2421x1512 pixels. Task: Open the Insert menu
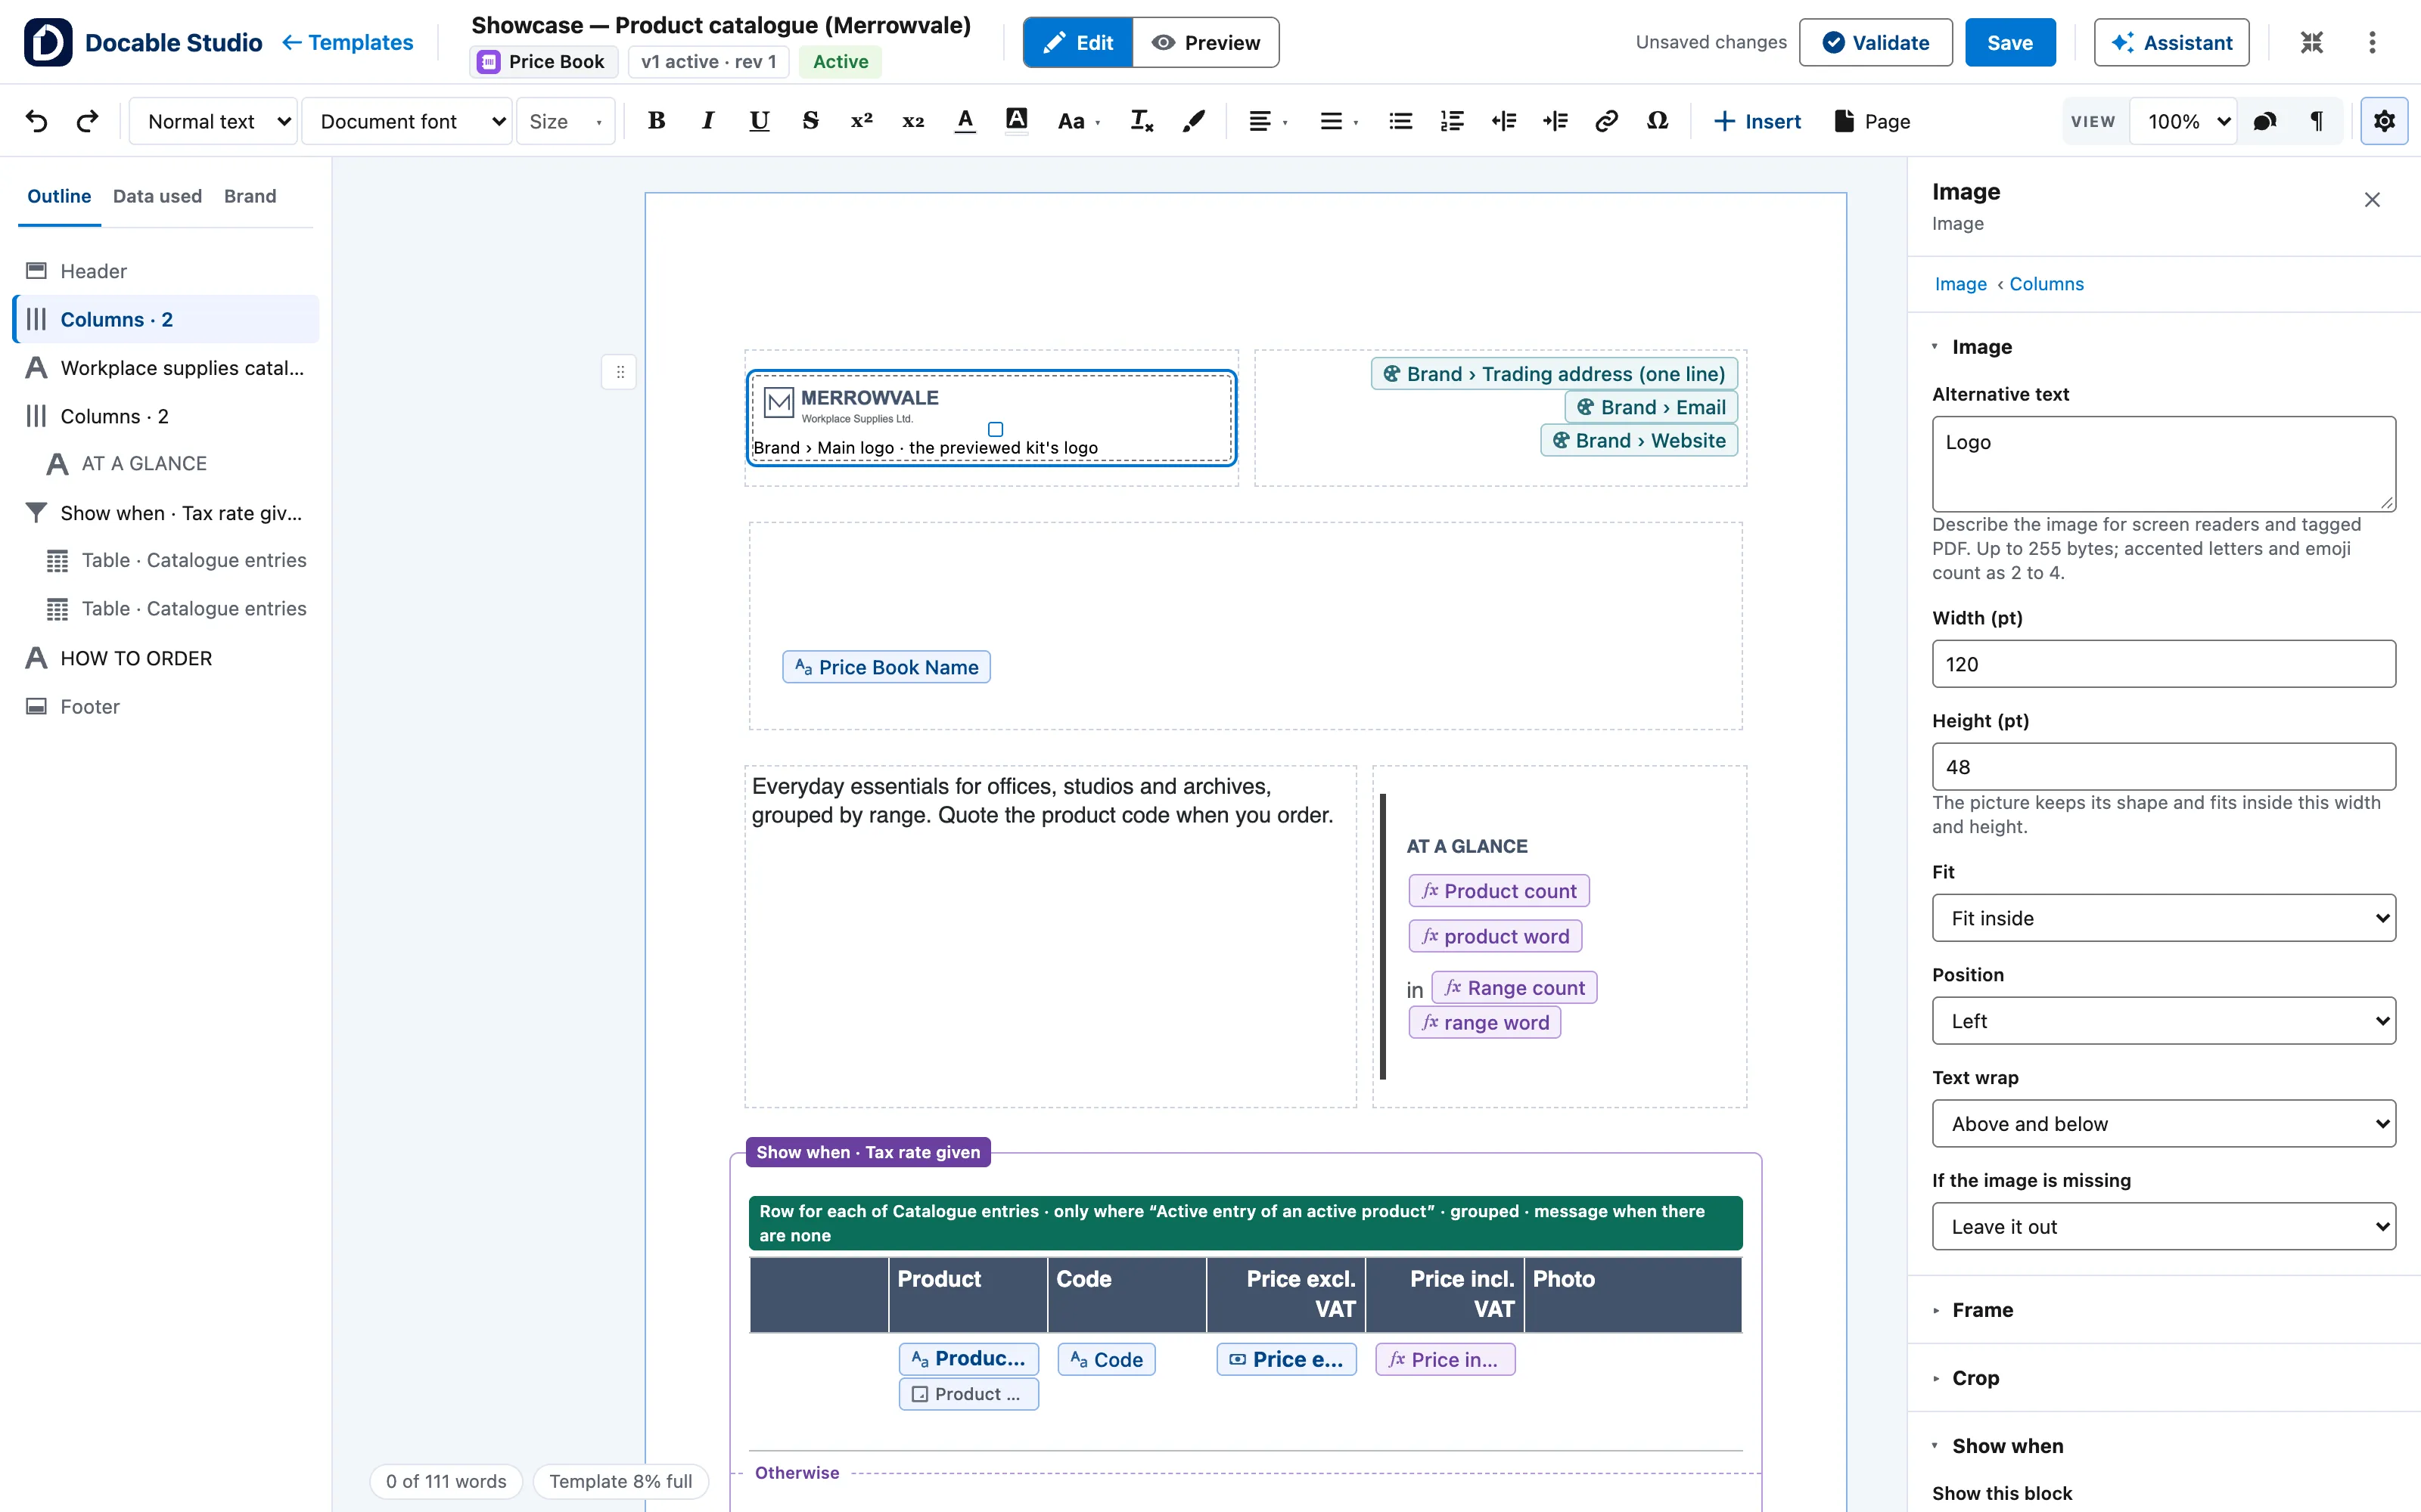(1757, 121)
